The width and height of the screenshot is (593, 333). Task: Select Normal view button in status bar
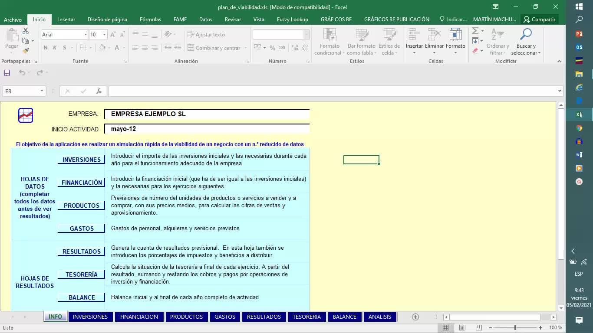pyautogui.click(x=446, y=328)
